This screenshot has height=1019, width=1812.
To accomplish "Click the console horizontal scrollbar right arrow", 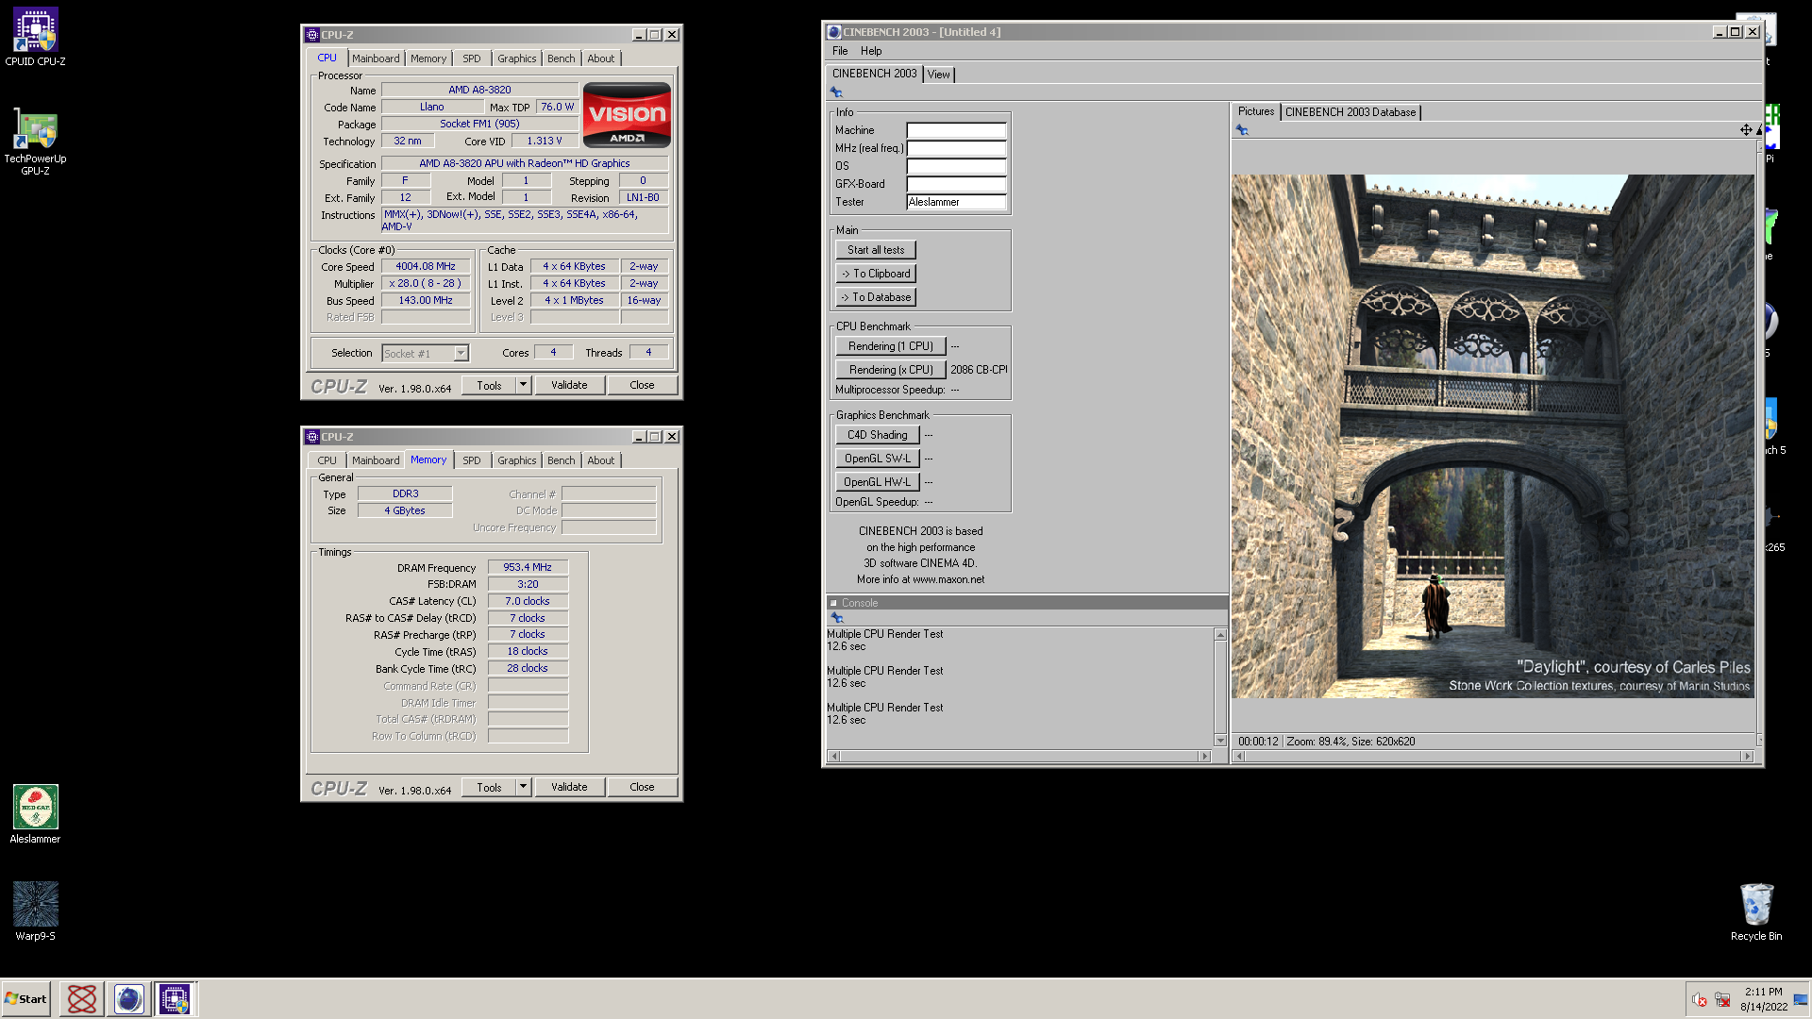I will tap(1204, 756).
